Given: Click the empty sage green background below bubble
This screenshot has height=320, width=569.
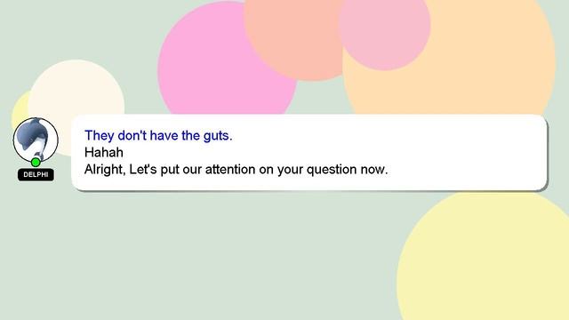Looking at the screenshot, I should (218, 254).
